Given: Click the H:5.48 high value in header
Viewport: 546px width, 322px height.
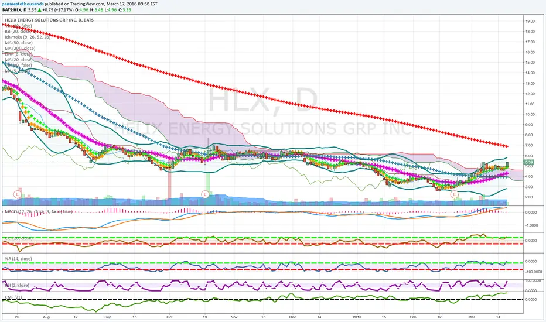Looking at the screenshot, I should [x=97, y=10].
